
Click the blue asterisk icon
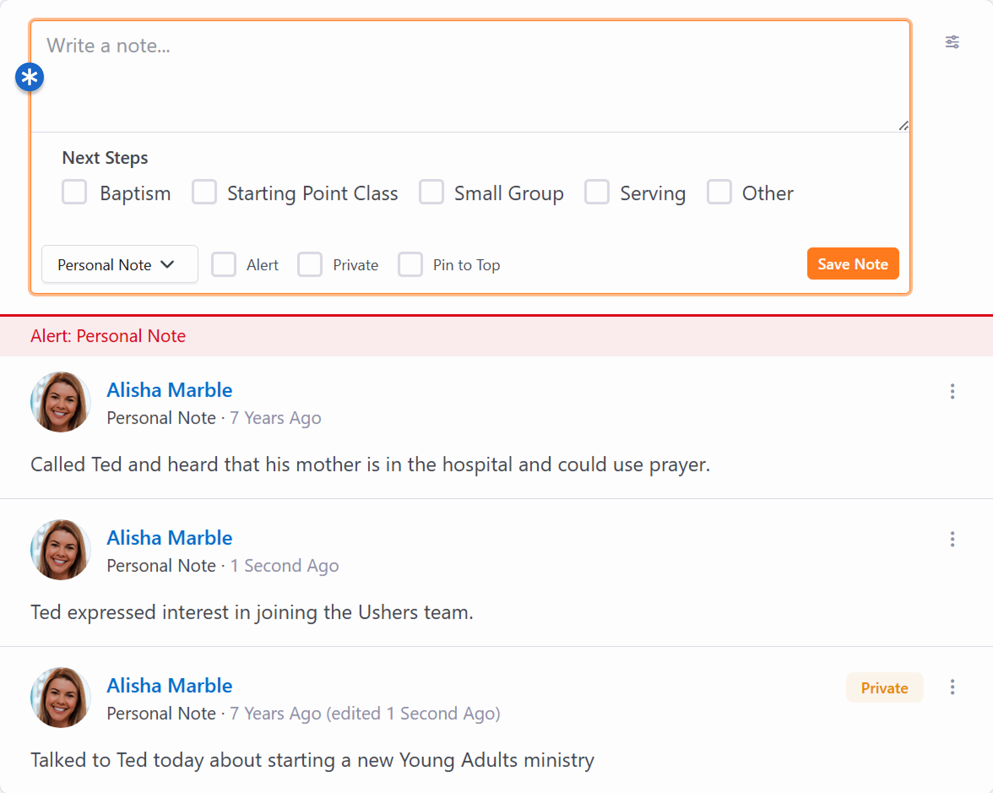(x=30, y=77)
